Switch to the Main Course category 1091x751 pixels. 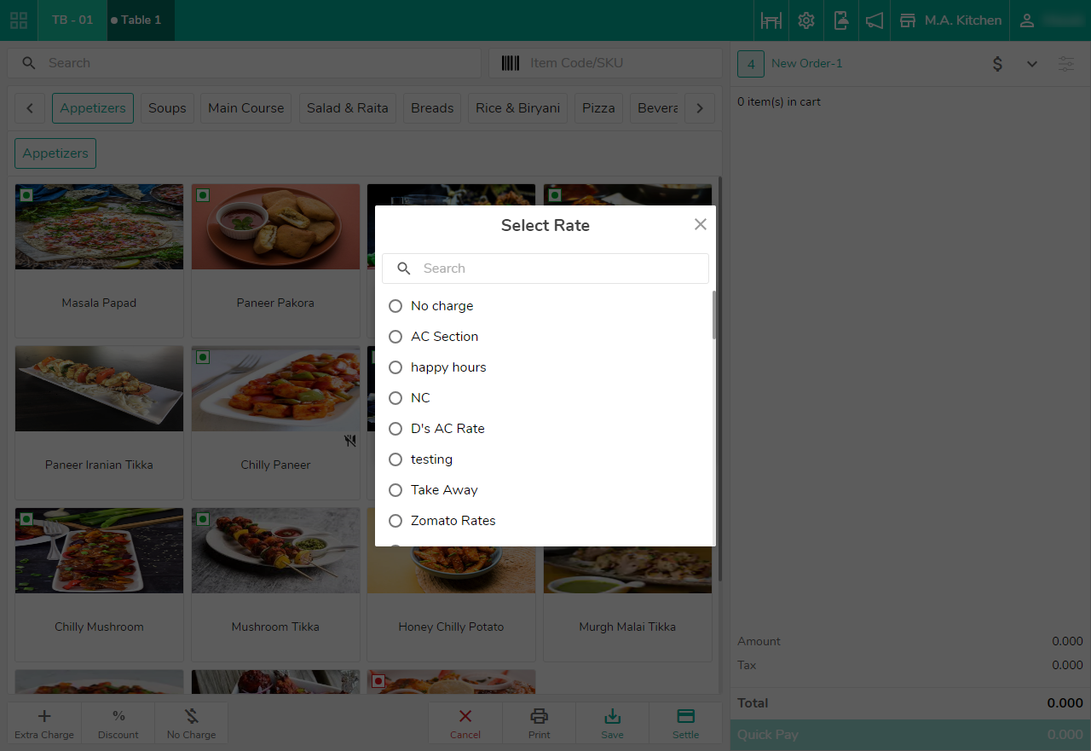coord(246,108)
